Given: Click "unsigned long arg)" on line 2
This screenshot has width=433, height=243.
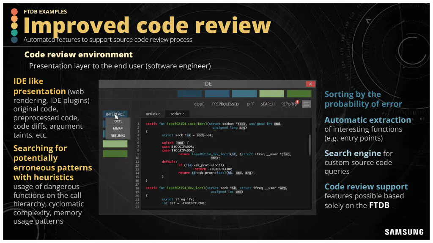Looking at the screenshot, I should [230, 127].
